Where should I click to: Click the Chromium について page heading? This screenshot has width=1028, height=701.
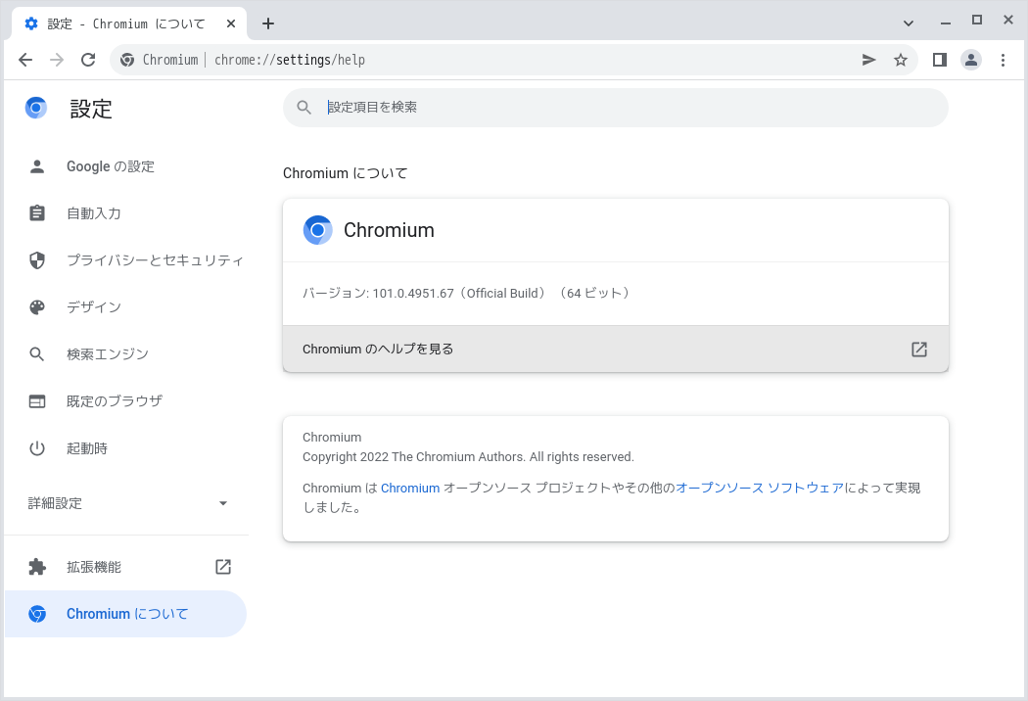click(345, 173)
